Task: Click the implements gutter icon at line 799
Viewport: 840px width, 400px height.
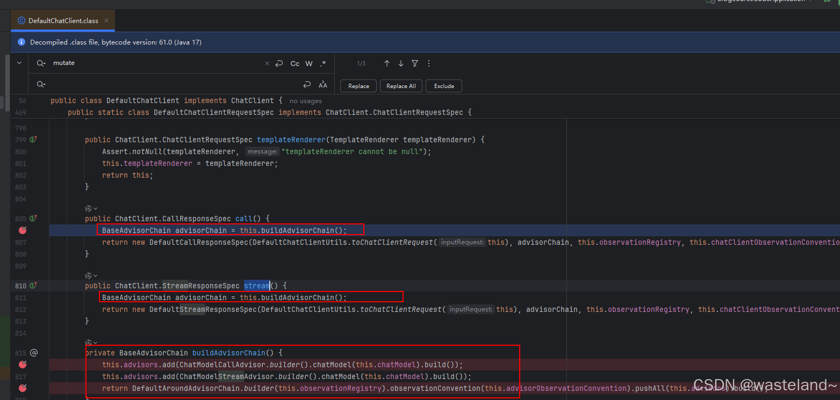Action: (x=33, y=140)
